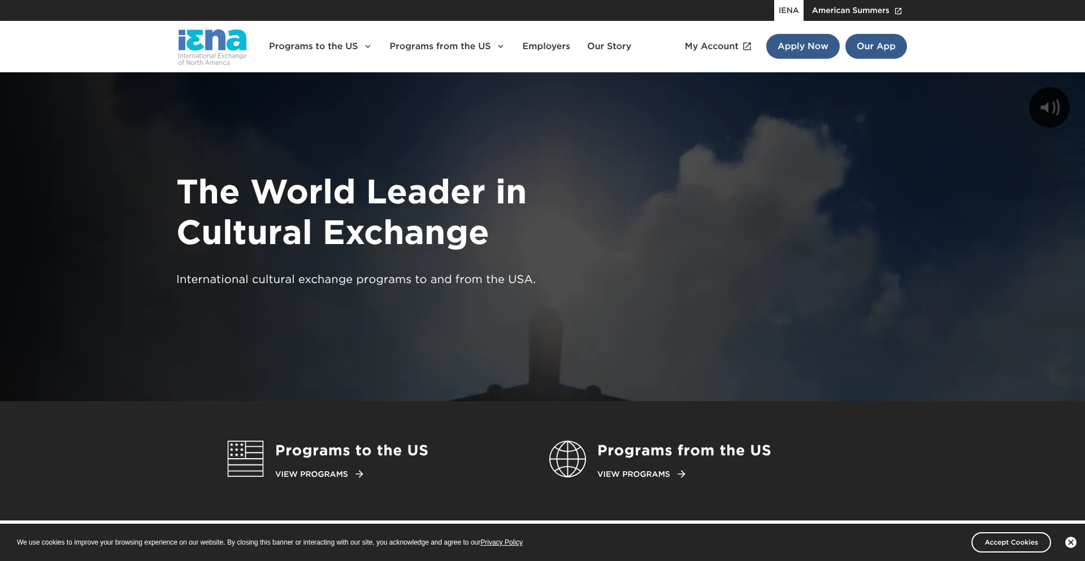Click the external-link icon next to My Account
Image resolution: width=1085 pixels, height=561 pixels.
tap(747, 46)
